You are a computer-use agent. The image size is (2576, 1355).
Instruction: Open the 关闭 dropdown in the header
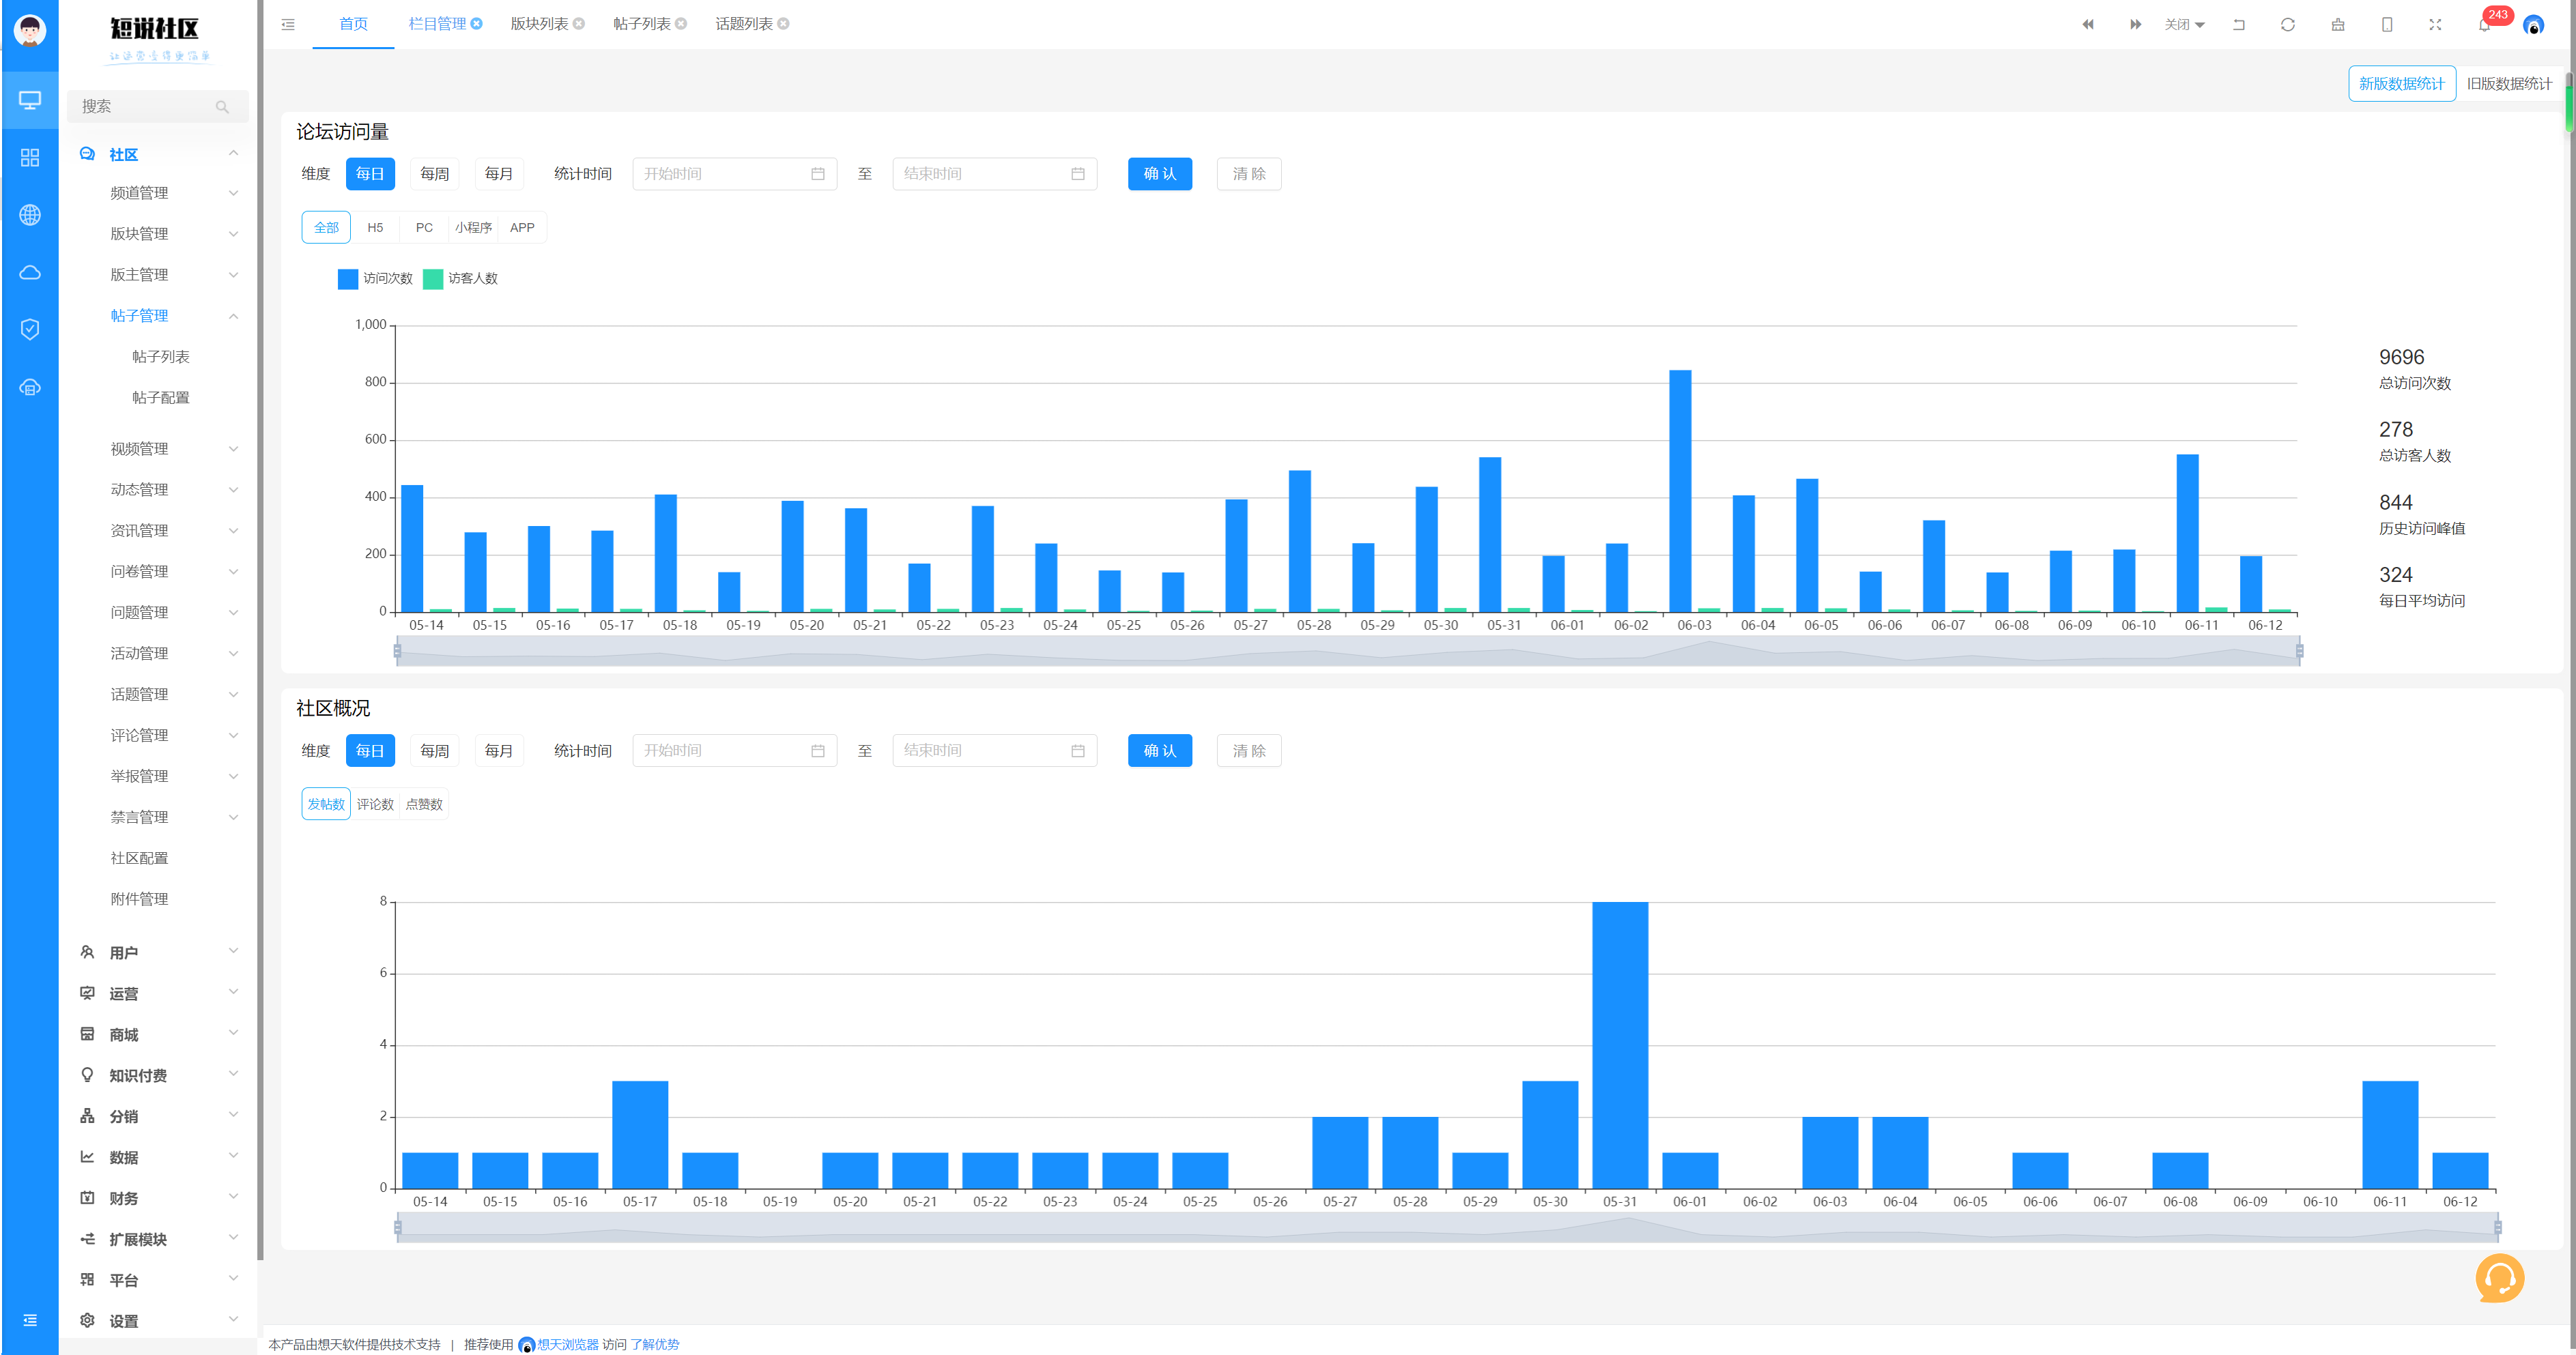[x=2184, y=24]
